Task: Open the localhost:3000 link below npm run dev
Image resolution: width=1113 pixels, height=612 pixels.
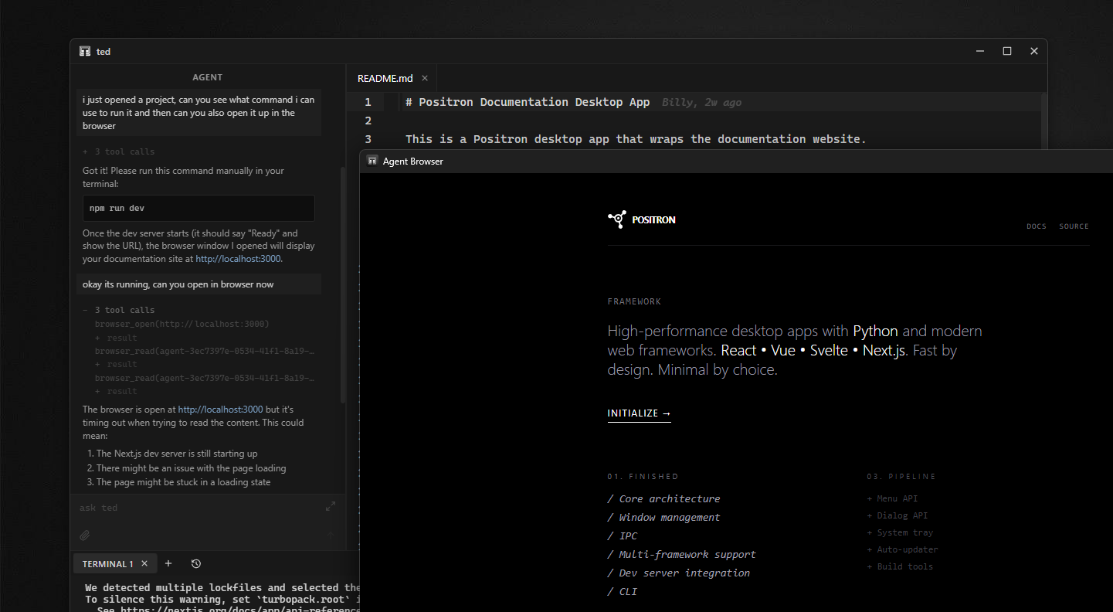Action: 238,259
